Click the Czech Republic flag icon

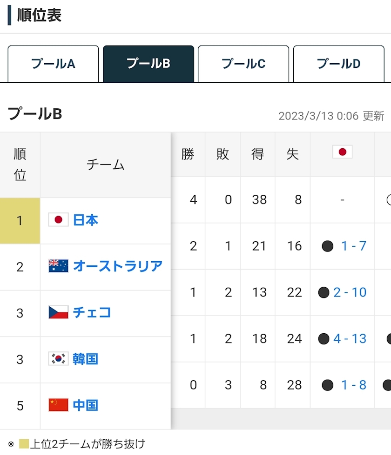pos(58,312)
